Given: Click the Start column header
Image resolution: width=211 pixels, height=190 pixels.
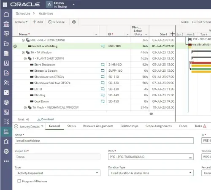Looking at the screenshot, I should tap(163, 34).
